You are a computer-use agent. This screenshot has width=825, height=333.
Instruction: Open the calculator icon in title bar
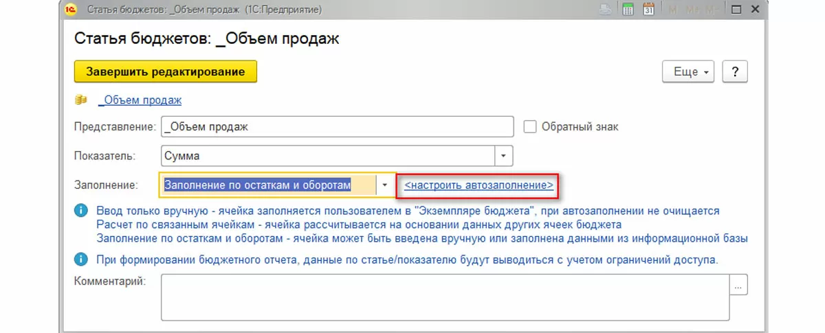click(627, 10)
